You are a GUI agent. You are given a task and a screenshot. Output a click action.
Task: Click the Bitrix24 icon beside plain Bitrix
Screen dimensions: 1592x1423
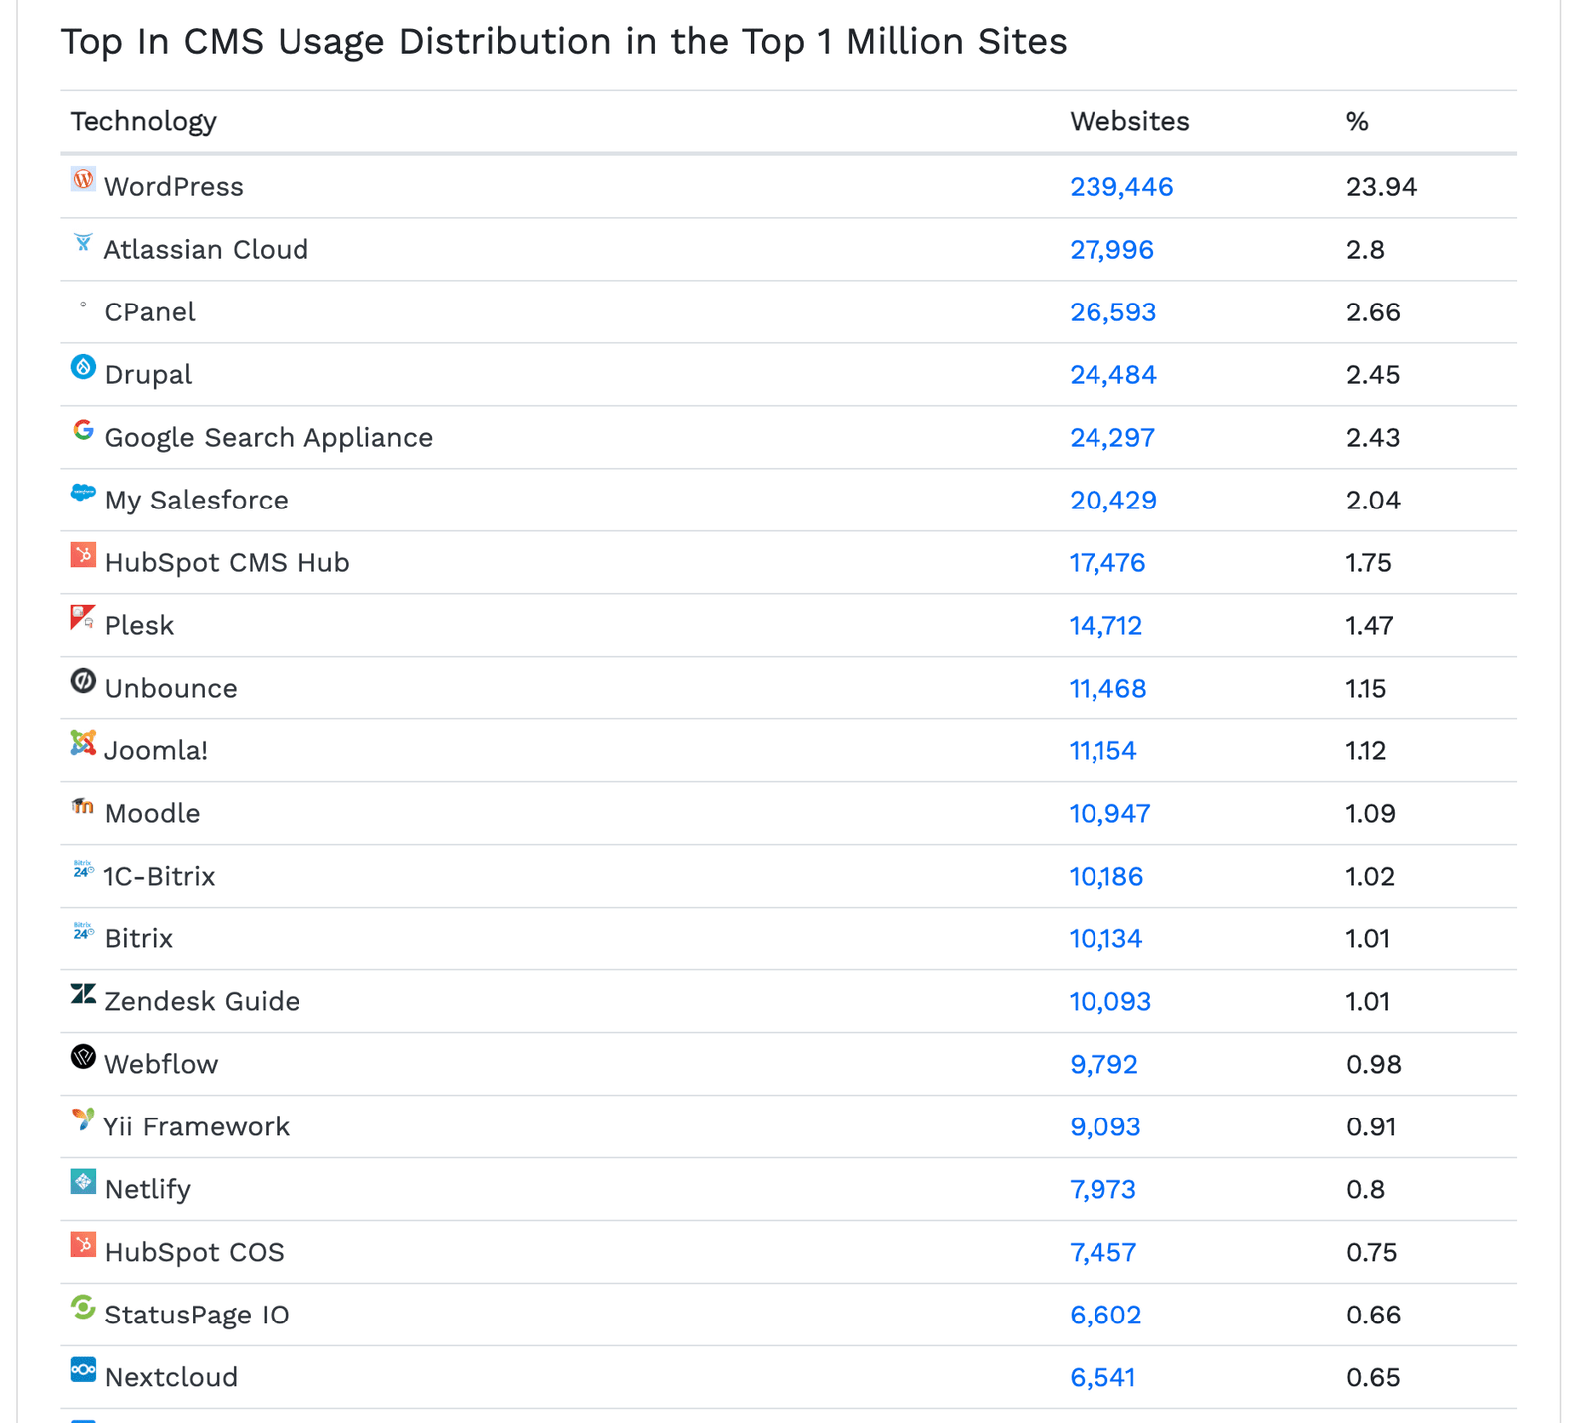point(83,932)
